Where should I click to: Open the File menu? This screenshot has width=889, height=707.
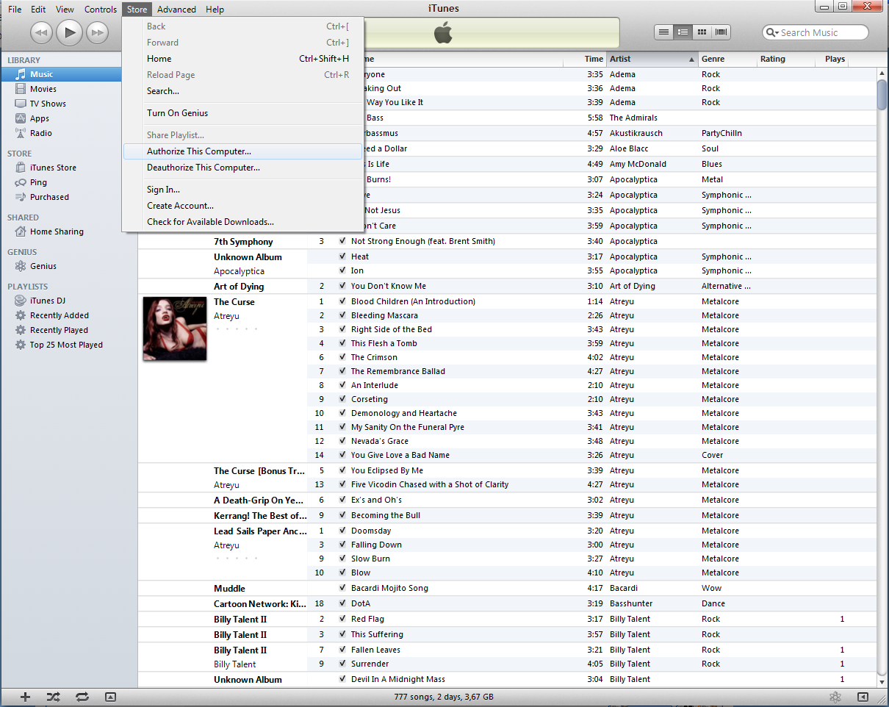(15, 10)
